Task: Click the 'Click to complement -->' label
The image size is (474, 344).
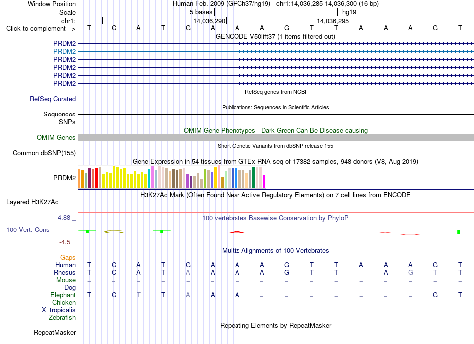Action: pyautogui.click(x=41, y=29)
